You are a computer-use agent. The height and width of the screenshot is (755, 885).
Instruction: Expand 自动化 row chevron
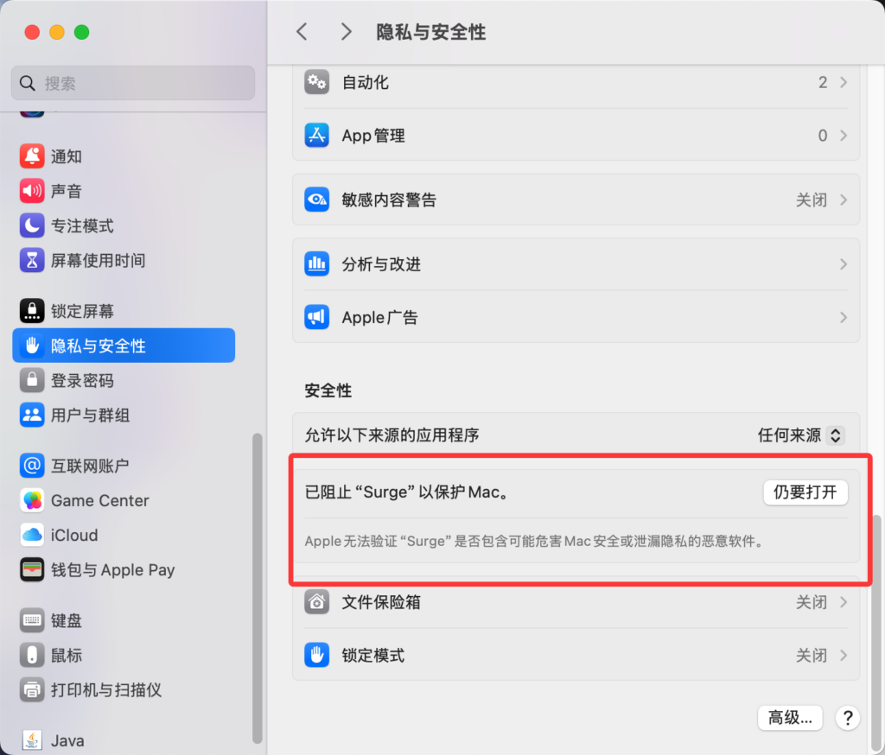(x=844, y=82)
